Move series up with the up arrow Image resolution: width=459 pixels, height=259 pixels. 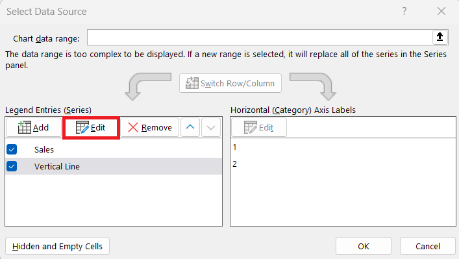pos(190,128)
